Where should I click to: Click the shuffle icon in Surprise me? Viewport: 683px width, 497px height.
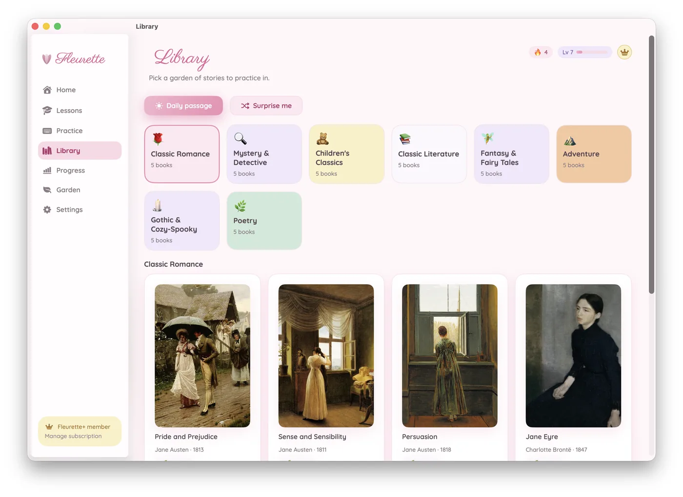245,106
